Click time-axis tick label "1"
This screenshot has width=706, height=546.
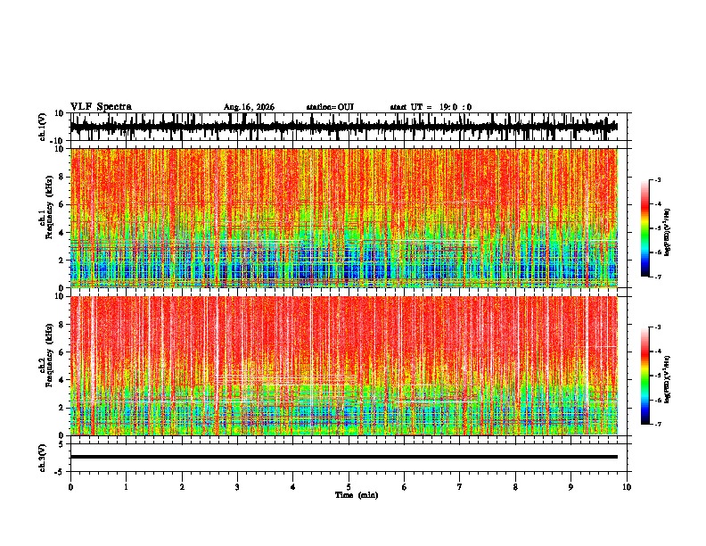click(126, 487)
